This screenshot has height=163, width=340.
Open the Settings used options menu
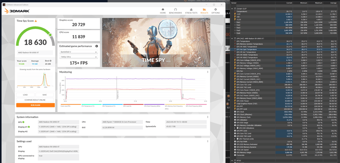pyautogui.click(x=207, y=141)
